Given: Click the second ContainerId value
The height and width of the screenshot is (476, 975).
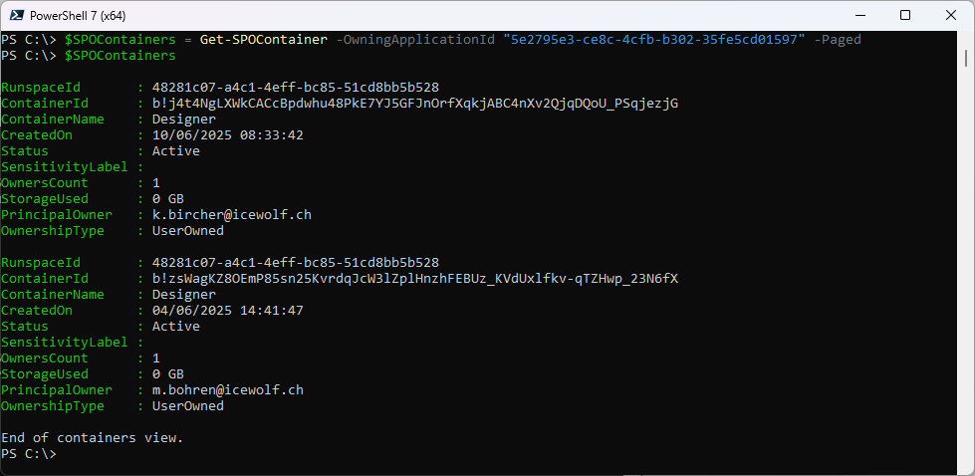Looking at the screenshot, I should pyautogui.click(x=415, y=279).
